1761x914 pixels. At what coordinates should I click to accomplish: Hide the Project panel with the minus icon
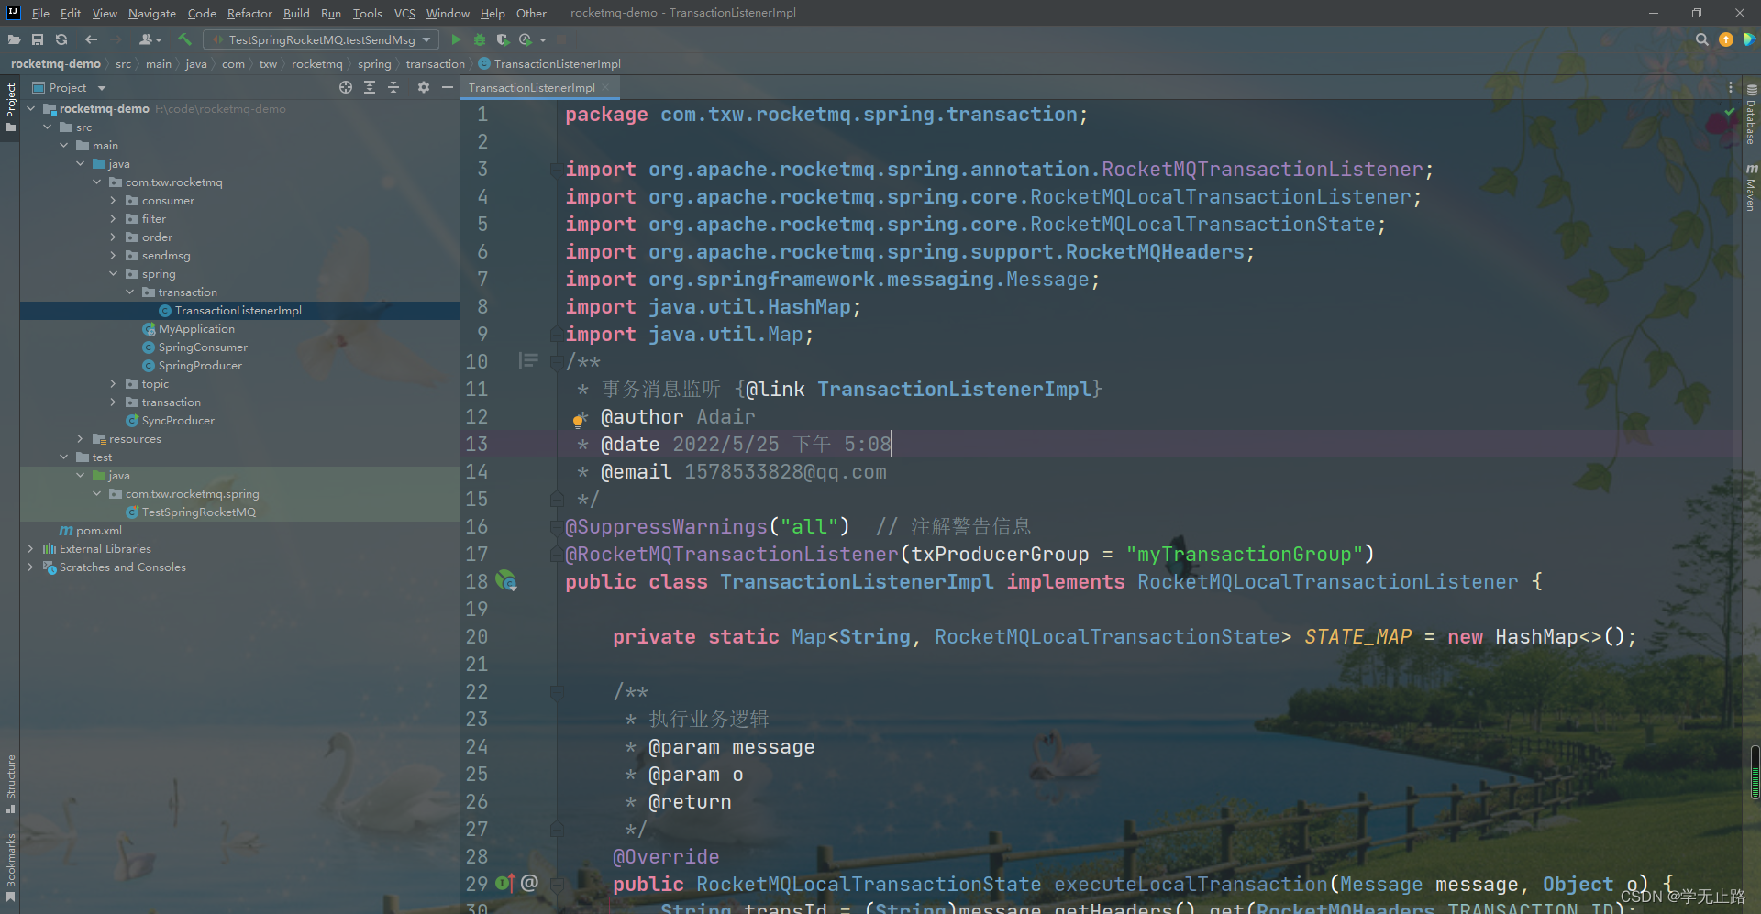pos(448,87)
